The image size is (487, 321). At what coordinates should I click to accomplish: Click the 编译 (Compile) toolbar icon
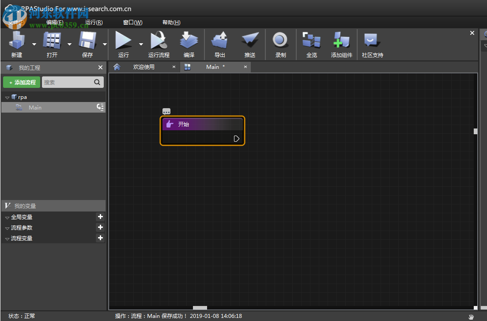(x=189, y=41)
